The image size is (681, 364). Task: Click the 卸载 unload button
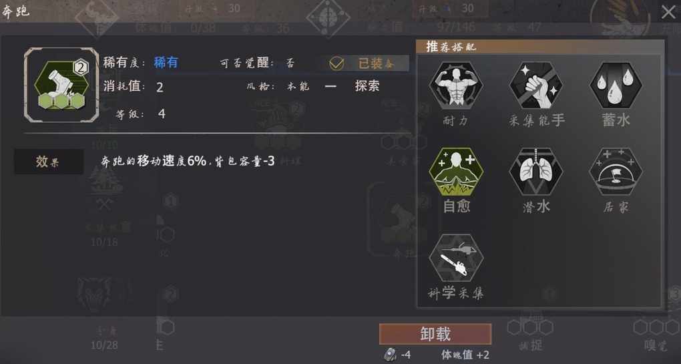[x=435, y=334]
